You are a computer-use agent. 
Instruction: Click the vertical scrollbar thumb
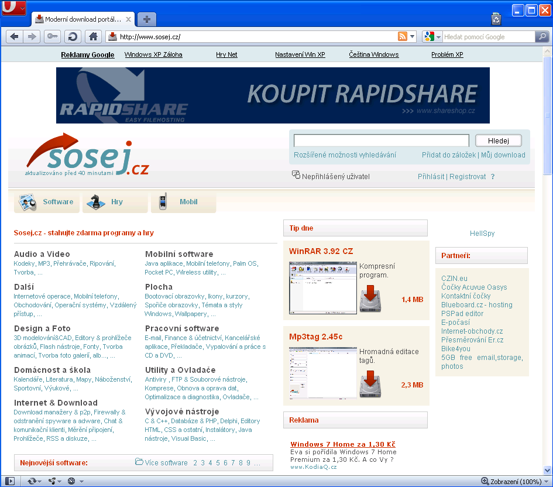(x=547, y=115)
